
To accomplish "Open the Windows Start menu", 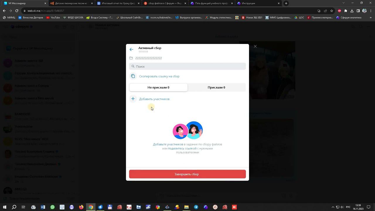I will (x=4, y=207).
